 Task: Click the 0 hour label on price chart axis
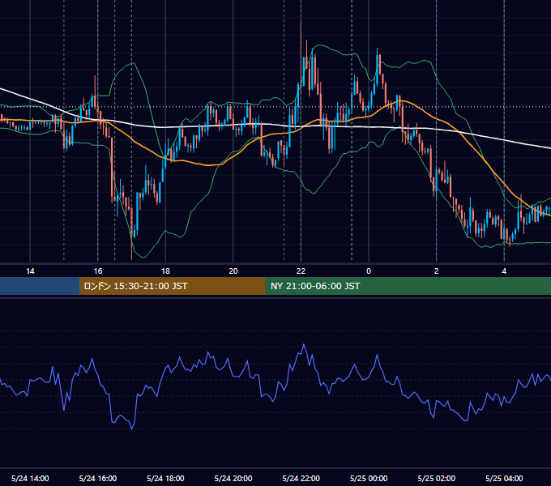369,271
